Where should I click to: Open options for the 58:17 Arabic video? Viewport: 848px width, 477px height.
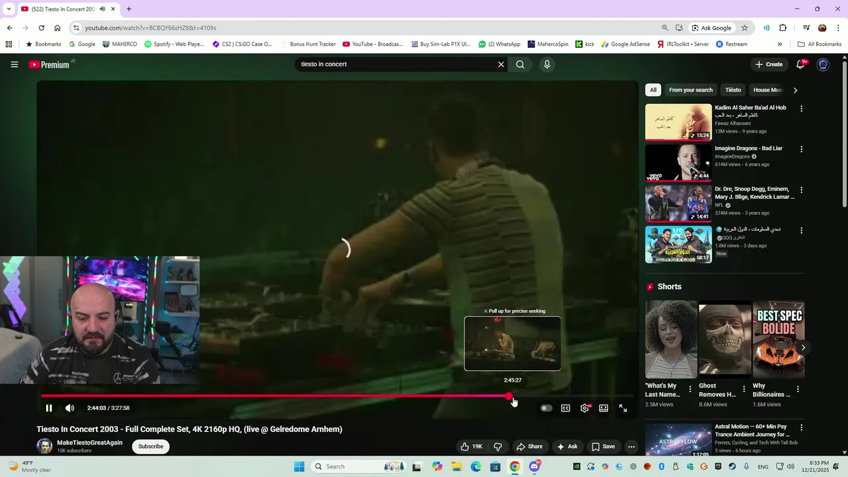pos(801,231)
